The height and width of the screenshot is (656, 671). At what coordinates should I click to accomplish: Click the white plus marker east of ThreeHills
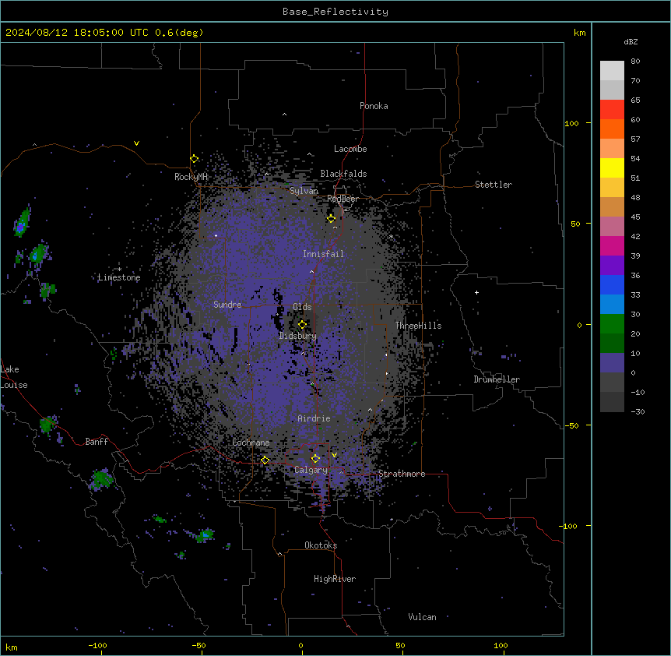(x=476, y=292)
